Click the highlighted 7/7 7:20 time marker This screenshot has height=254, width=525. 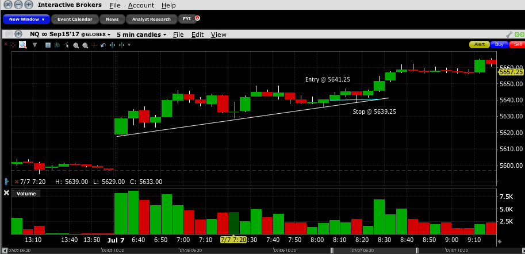point(233,240)
